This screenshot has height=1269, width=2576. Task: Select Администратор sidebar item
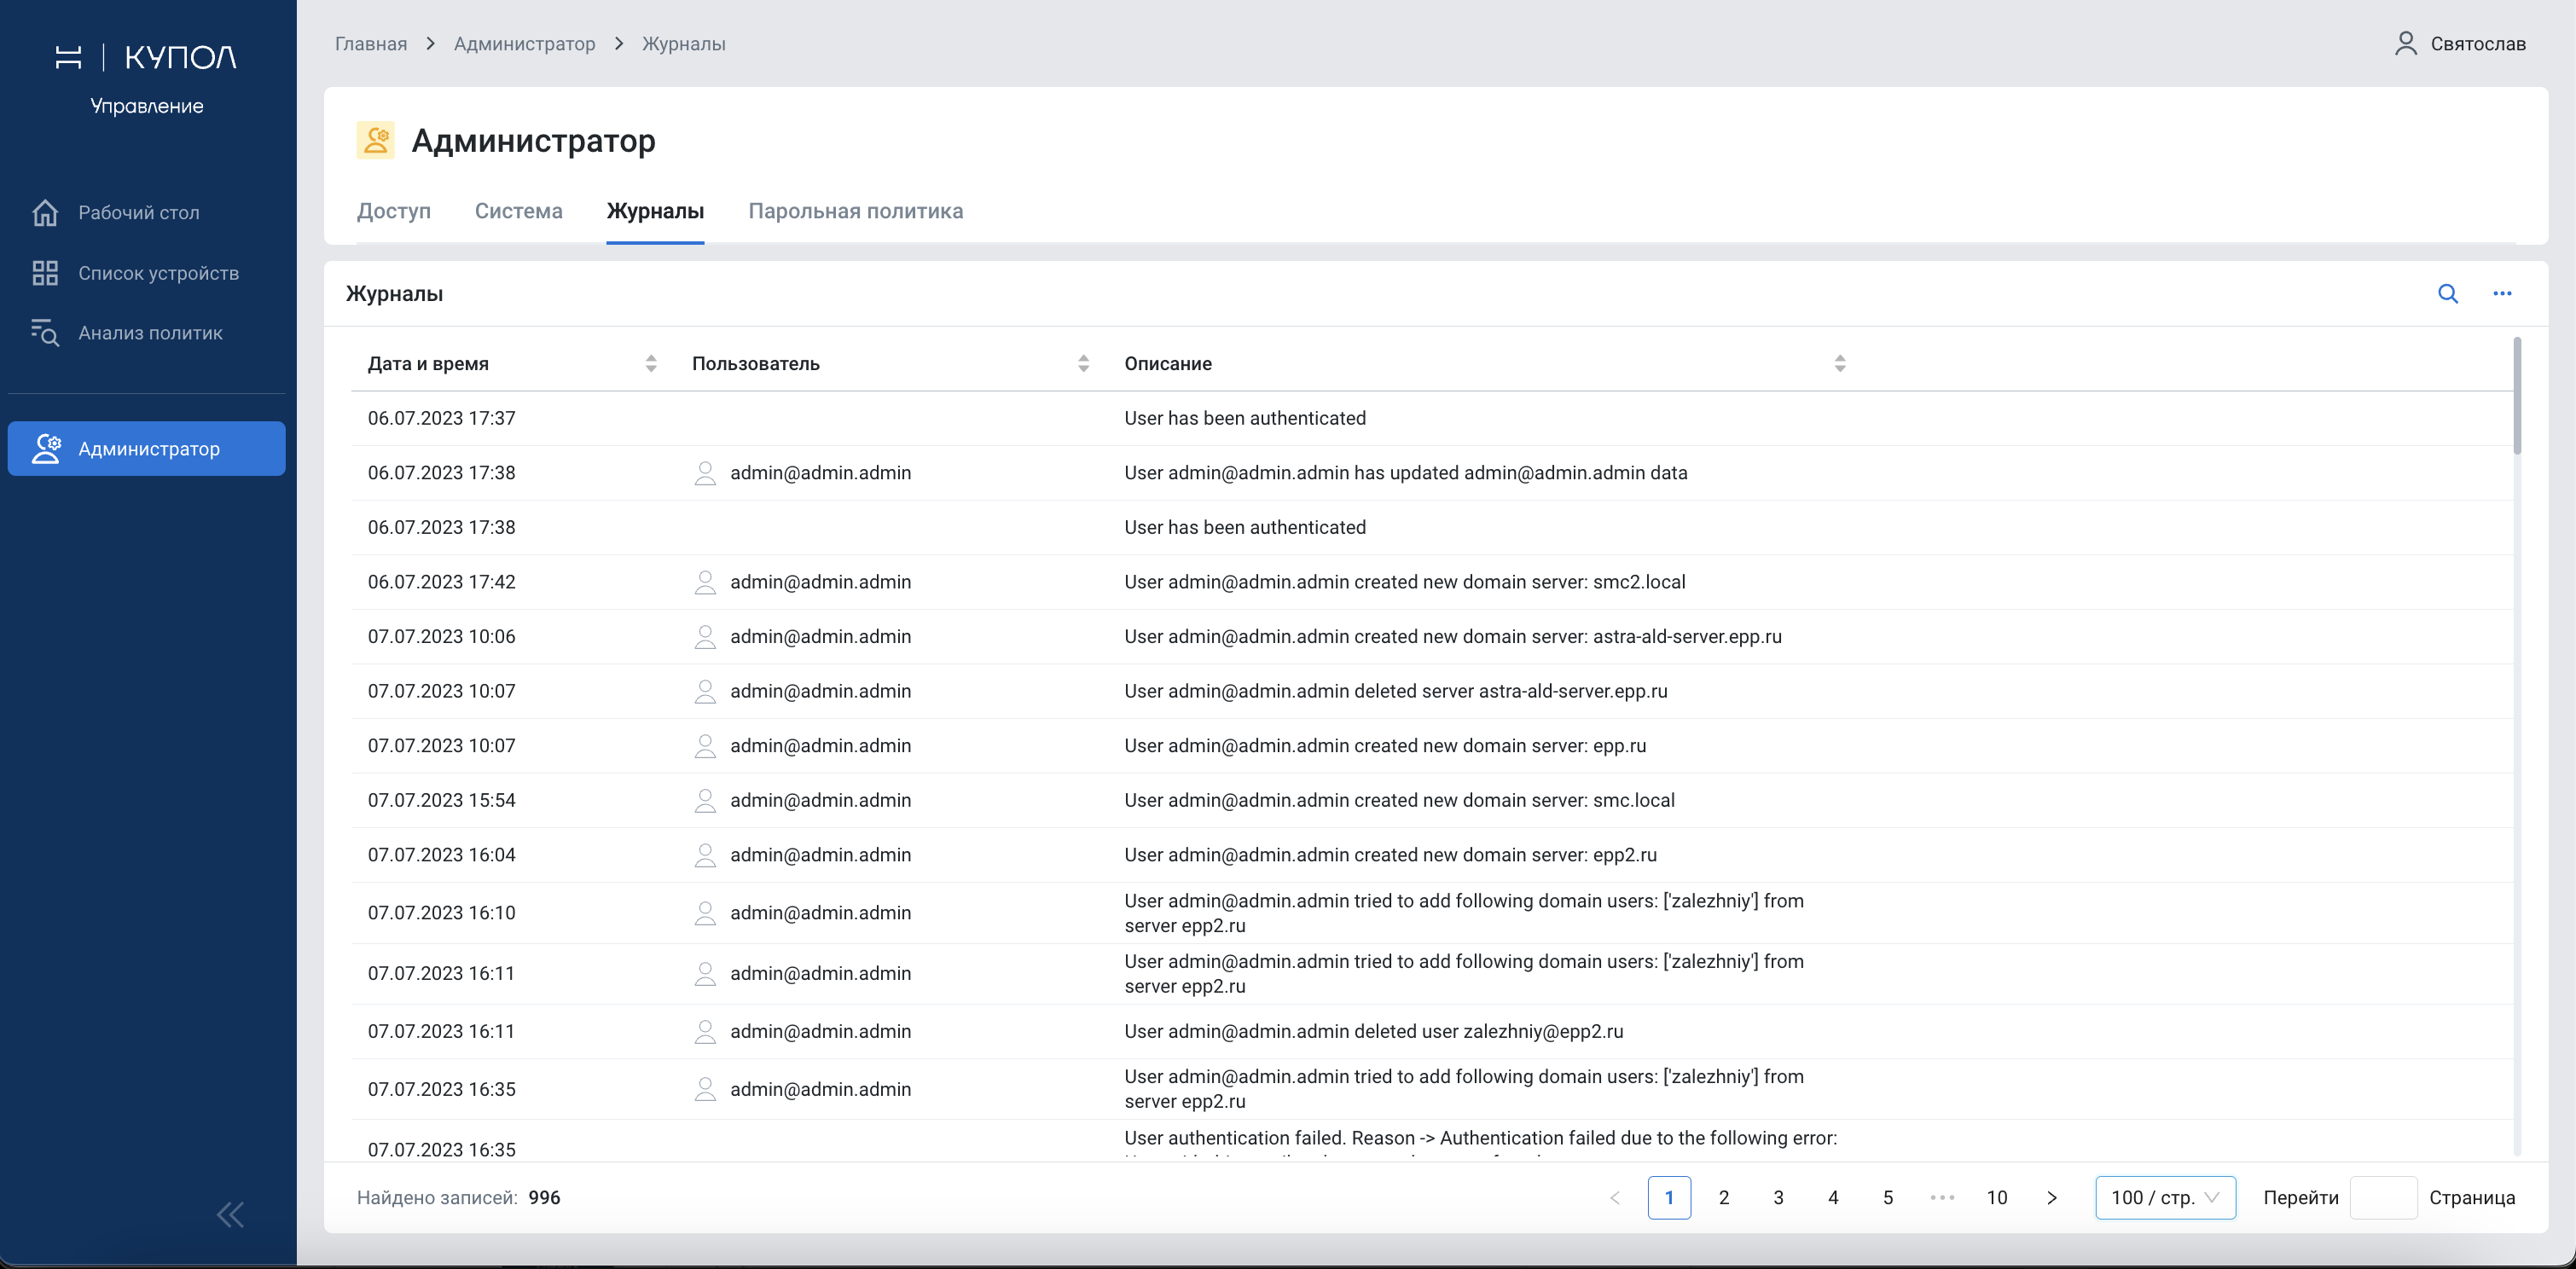147,449
